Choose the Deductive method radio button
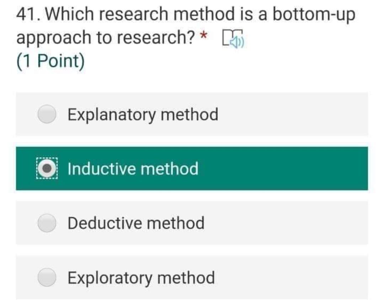The image size is (384, 300). click(x=47, y=223)
